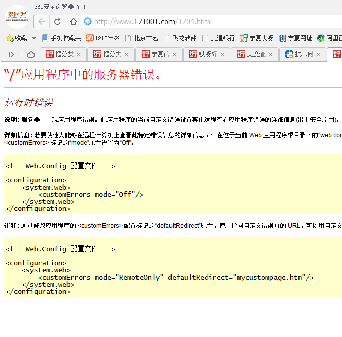Viewport: 342px width, 337px height.
Task: Expand the dropdown arrow next to 收藏
Action: click(34, 38)
